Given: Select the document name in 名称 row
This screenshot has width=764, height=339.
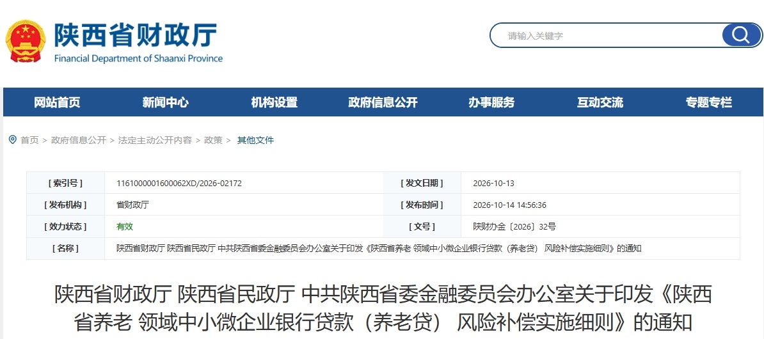Looking at the screenshot, I should (x=379, y=248).
